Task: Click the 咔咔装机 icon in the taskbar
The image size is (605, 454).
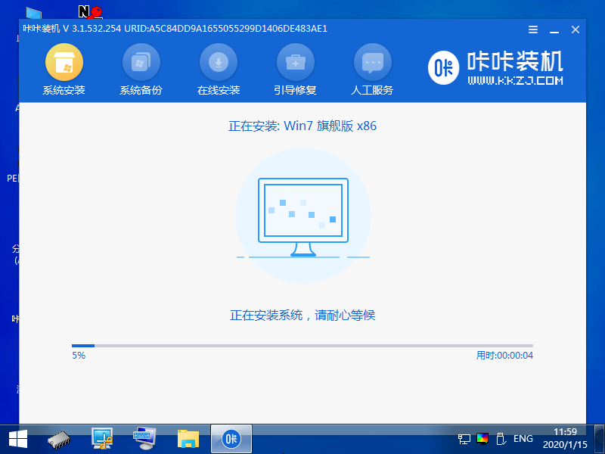Action: pos(231,439)
